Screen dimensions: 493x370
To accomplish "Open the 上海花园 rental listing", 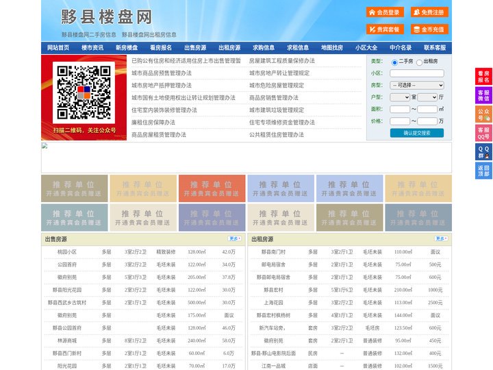I will pos(273,303).
